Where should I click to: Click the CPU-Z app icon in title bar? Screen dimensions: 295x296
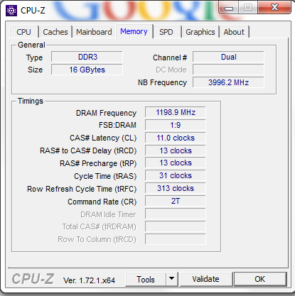[11, 11]
